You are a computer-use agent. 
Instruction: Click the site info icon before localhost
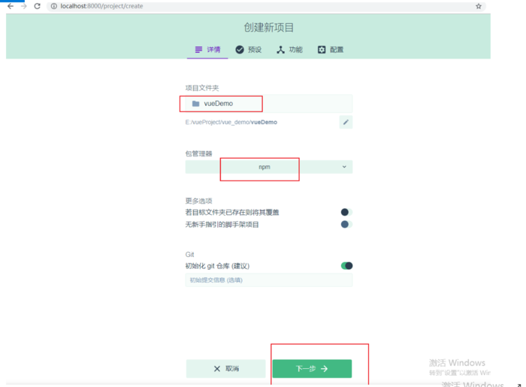pos(54,6)
